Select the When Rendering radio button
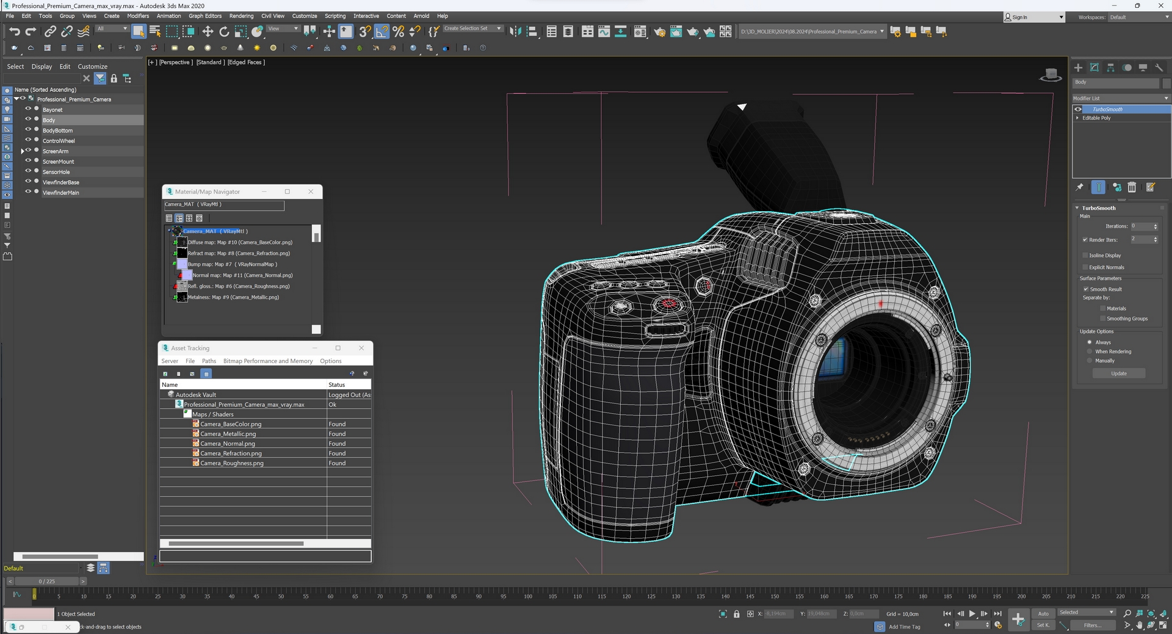 click(1090, 351)
